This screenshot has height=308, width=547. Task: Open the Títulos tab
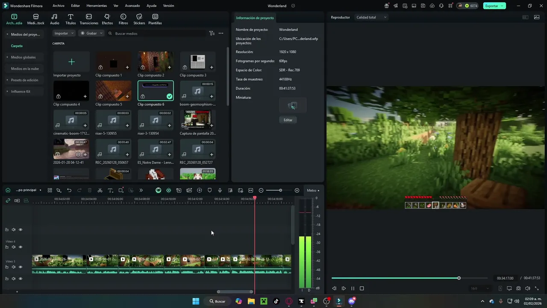[x=71, y=19]
